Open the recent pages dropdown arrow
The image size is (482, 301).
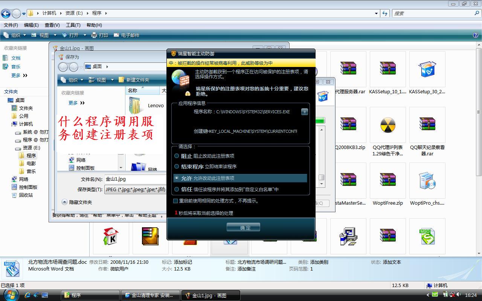[x=24, y=14]
